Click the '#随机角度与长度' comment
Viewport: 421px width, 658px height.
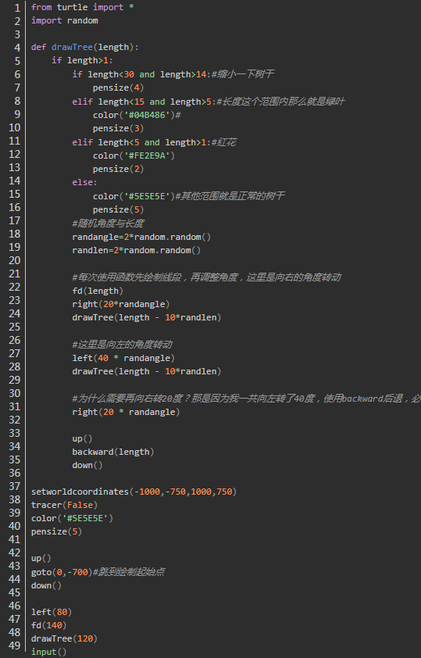point(109,224)
